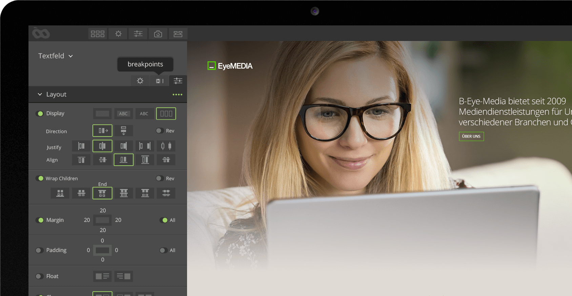Set Align to bottom

(124, 160)
